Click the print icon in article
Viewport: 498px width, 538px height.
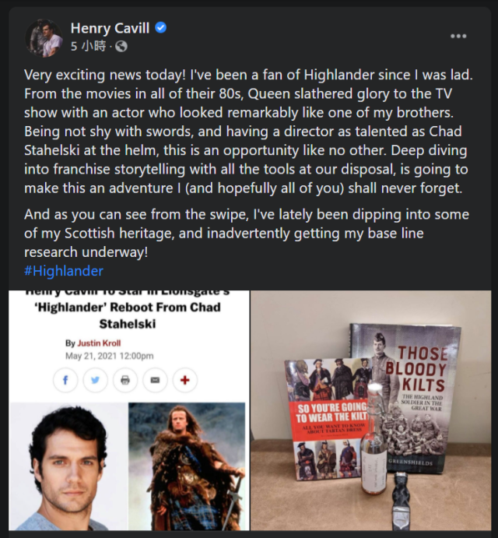click(x=125, y=380)
